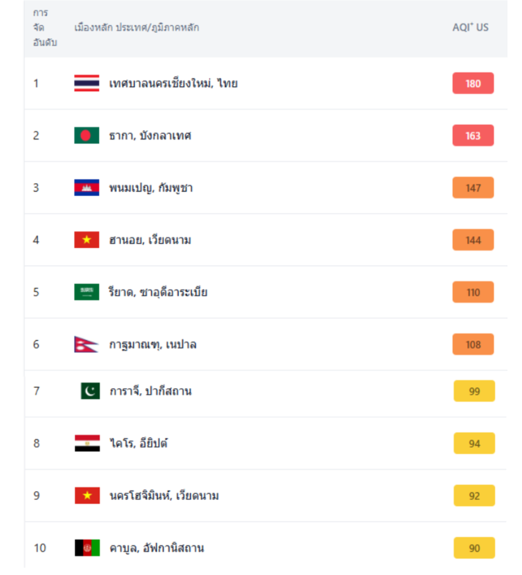The width and height of the screenshot is (522, 575).
Task: Click the Afghanistan flag icon
Action: click(x=87, y=548)
